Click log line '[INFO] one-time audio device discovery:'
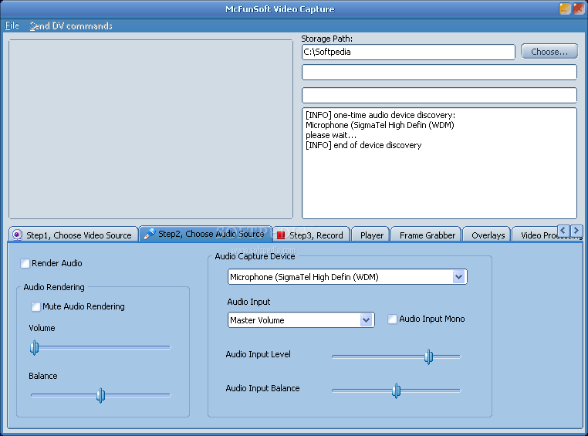This screenshot has width=588, height=436. (380, 115)
